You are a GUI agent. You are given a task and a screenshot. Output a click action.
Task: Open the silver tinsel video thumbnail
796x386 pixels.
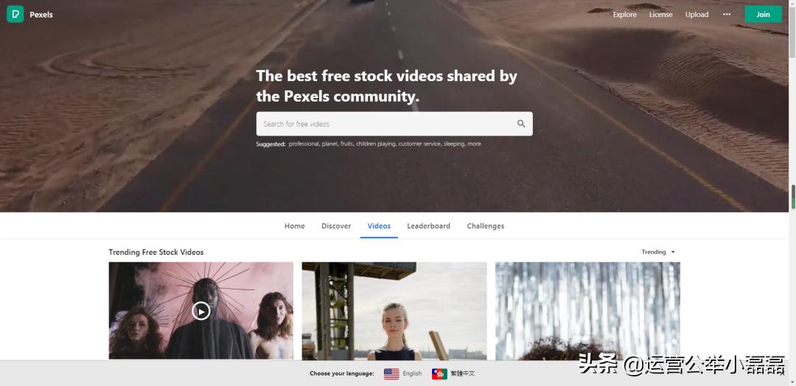(588, 311)
